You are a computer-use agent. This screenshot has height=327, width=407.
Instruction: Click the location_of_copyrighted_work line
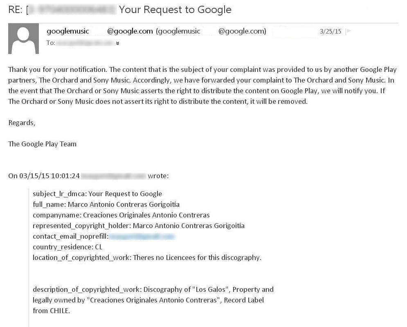[147, 258]
